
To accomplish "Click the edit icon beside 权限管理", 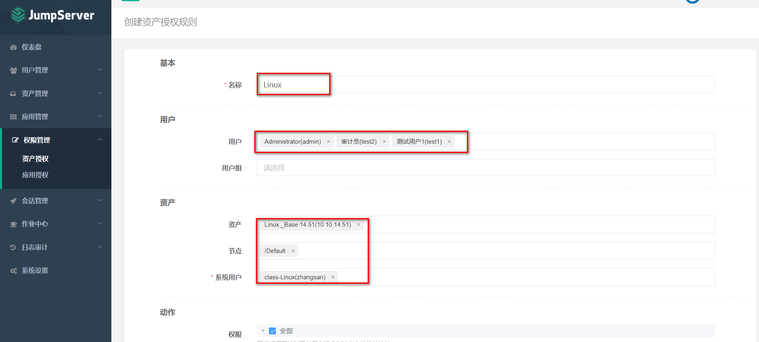I will 15,140.
